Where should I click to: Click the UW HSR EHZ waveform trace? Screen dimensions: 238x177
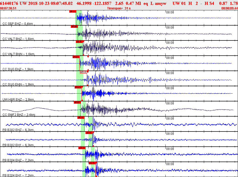pyautogui.click(x=117, y=93)
